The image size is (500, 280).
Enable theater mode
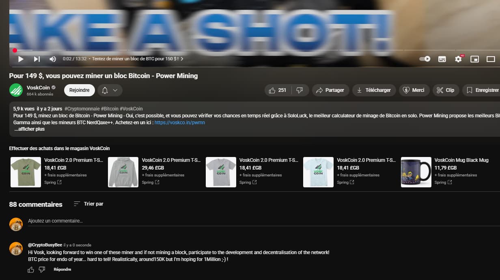click(x=491, y=59)
